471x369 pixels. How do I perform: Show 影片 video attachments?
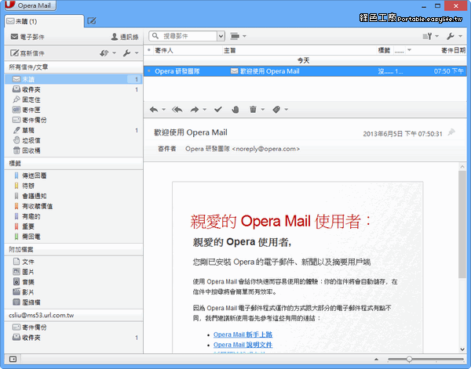[73, 292]
